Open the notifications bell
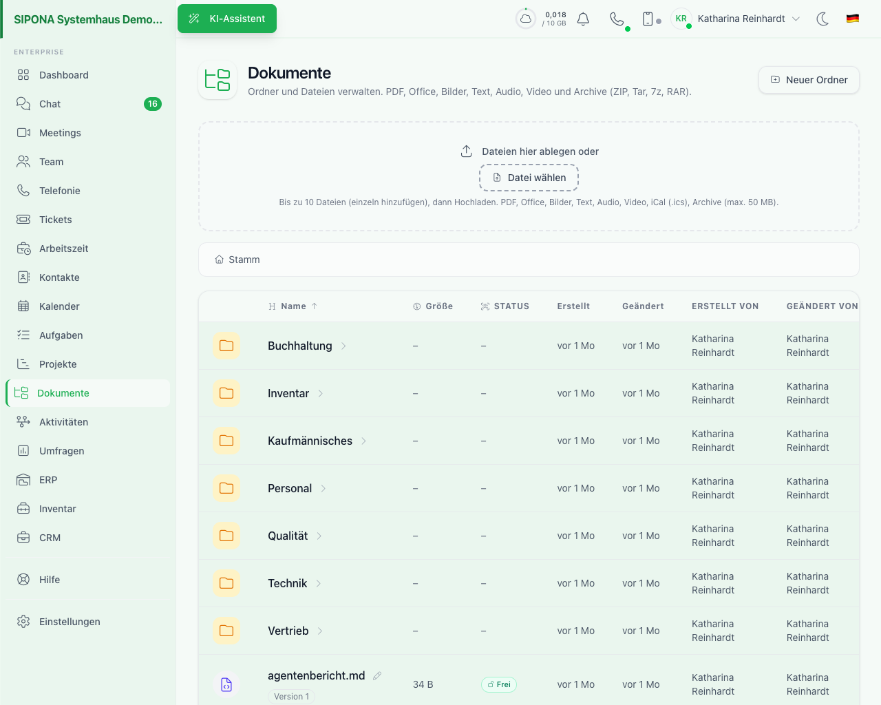Viewport: 881px width, 705px height. click(x=583, y=19)
